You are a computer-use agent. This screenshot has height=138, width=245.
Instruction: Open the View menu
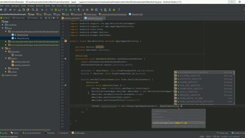click(x=7, y=6)
